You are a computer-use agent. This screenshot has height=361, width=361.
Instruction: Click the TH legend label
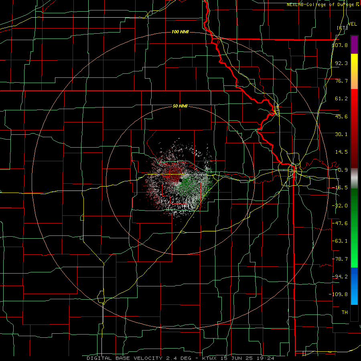coord(345,312)
